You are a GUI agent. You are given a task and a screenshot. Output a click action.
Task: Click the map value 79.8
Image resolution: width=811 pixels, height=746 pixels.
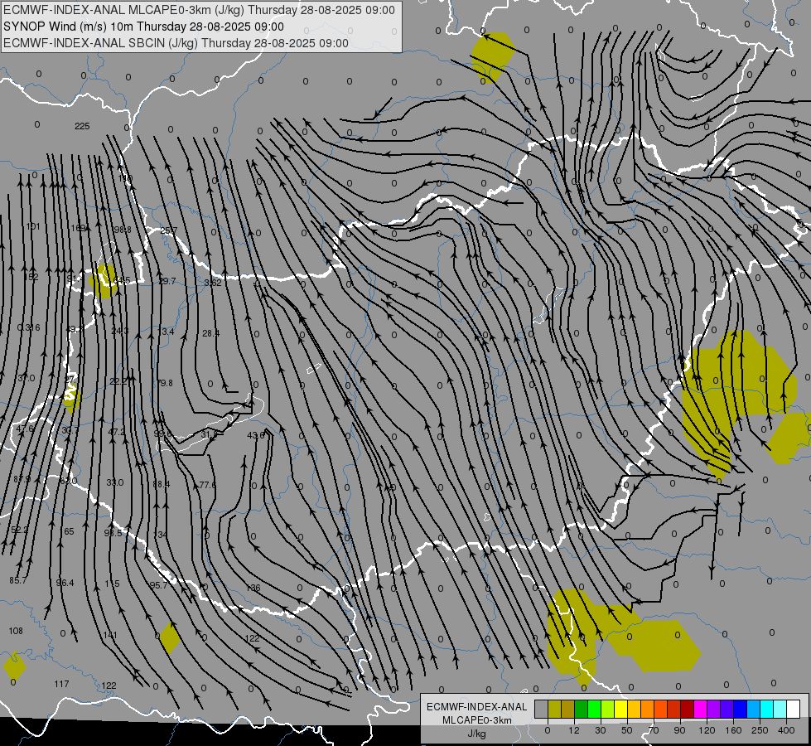(165, 383)
